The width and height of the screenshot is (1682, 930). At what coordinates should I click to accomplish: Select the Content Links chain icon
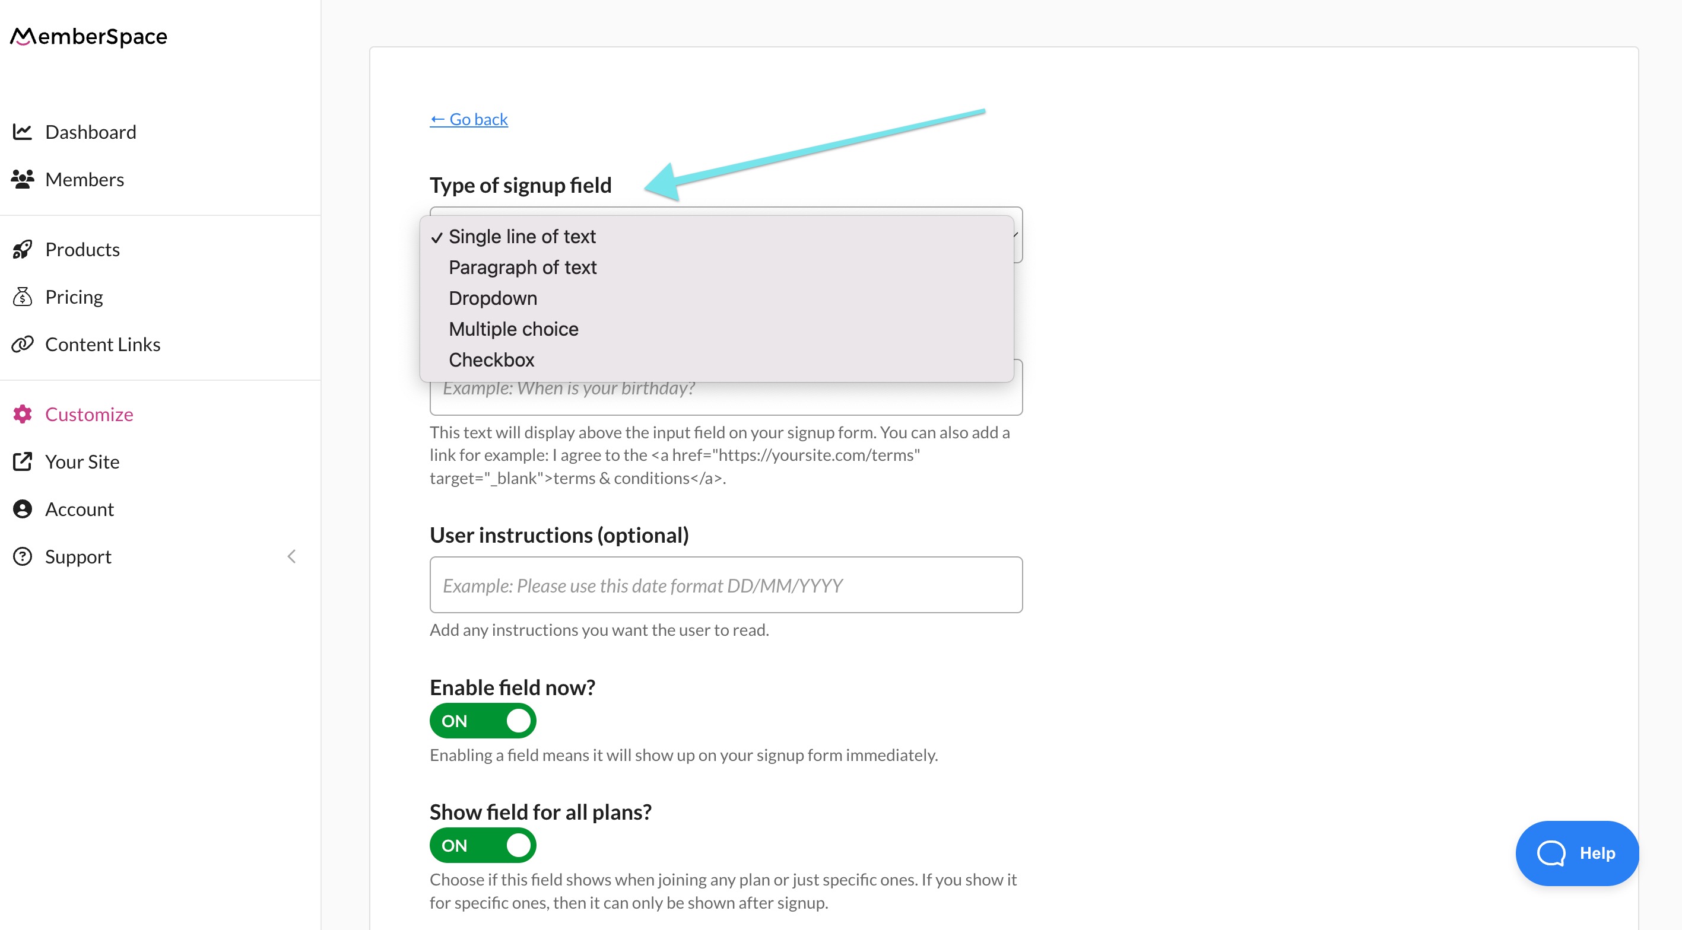(22, 344)
